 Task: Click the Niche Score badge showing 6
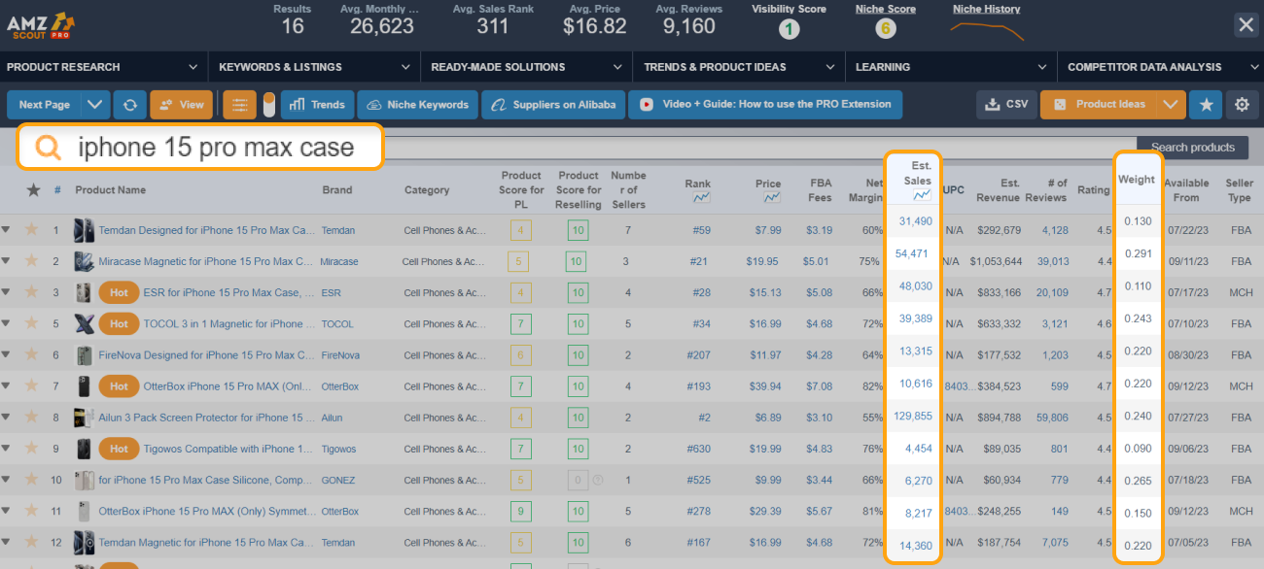(x=885, y=28)
